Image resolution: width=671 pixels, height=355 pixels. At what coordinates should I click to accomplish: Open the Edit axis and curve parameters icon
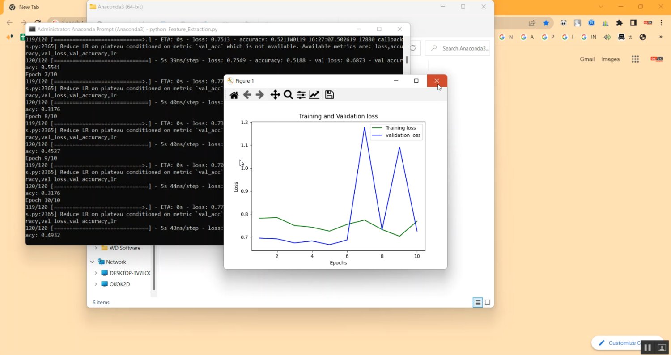pos(314,95)
